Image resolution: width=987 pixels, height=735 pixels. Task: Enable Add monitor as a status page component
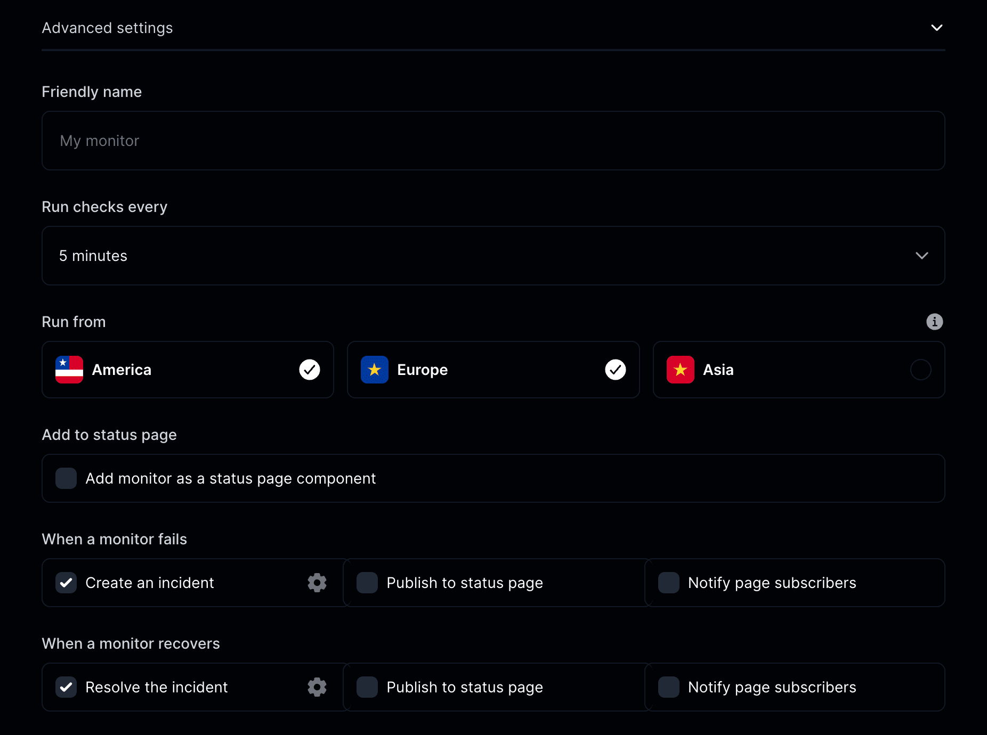pyautogui.click(x=66, y=478)
